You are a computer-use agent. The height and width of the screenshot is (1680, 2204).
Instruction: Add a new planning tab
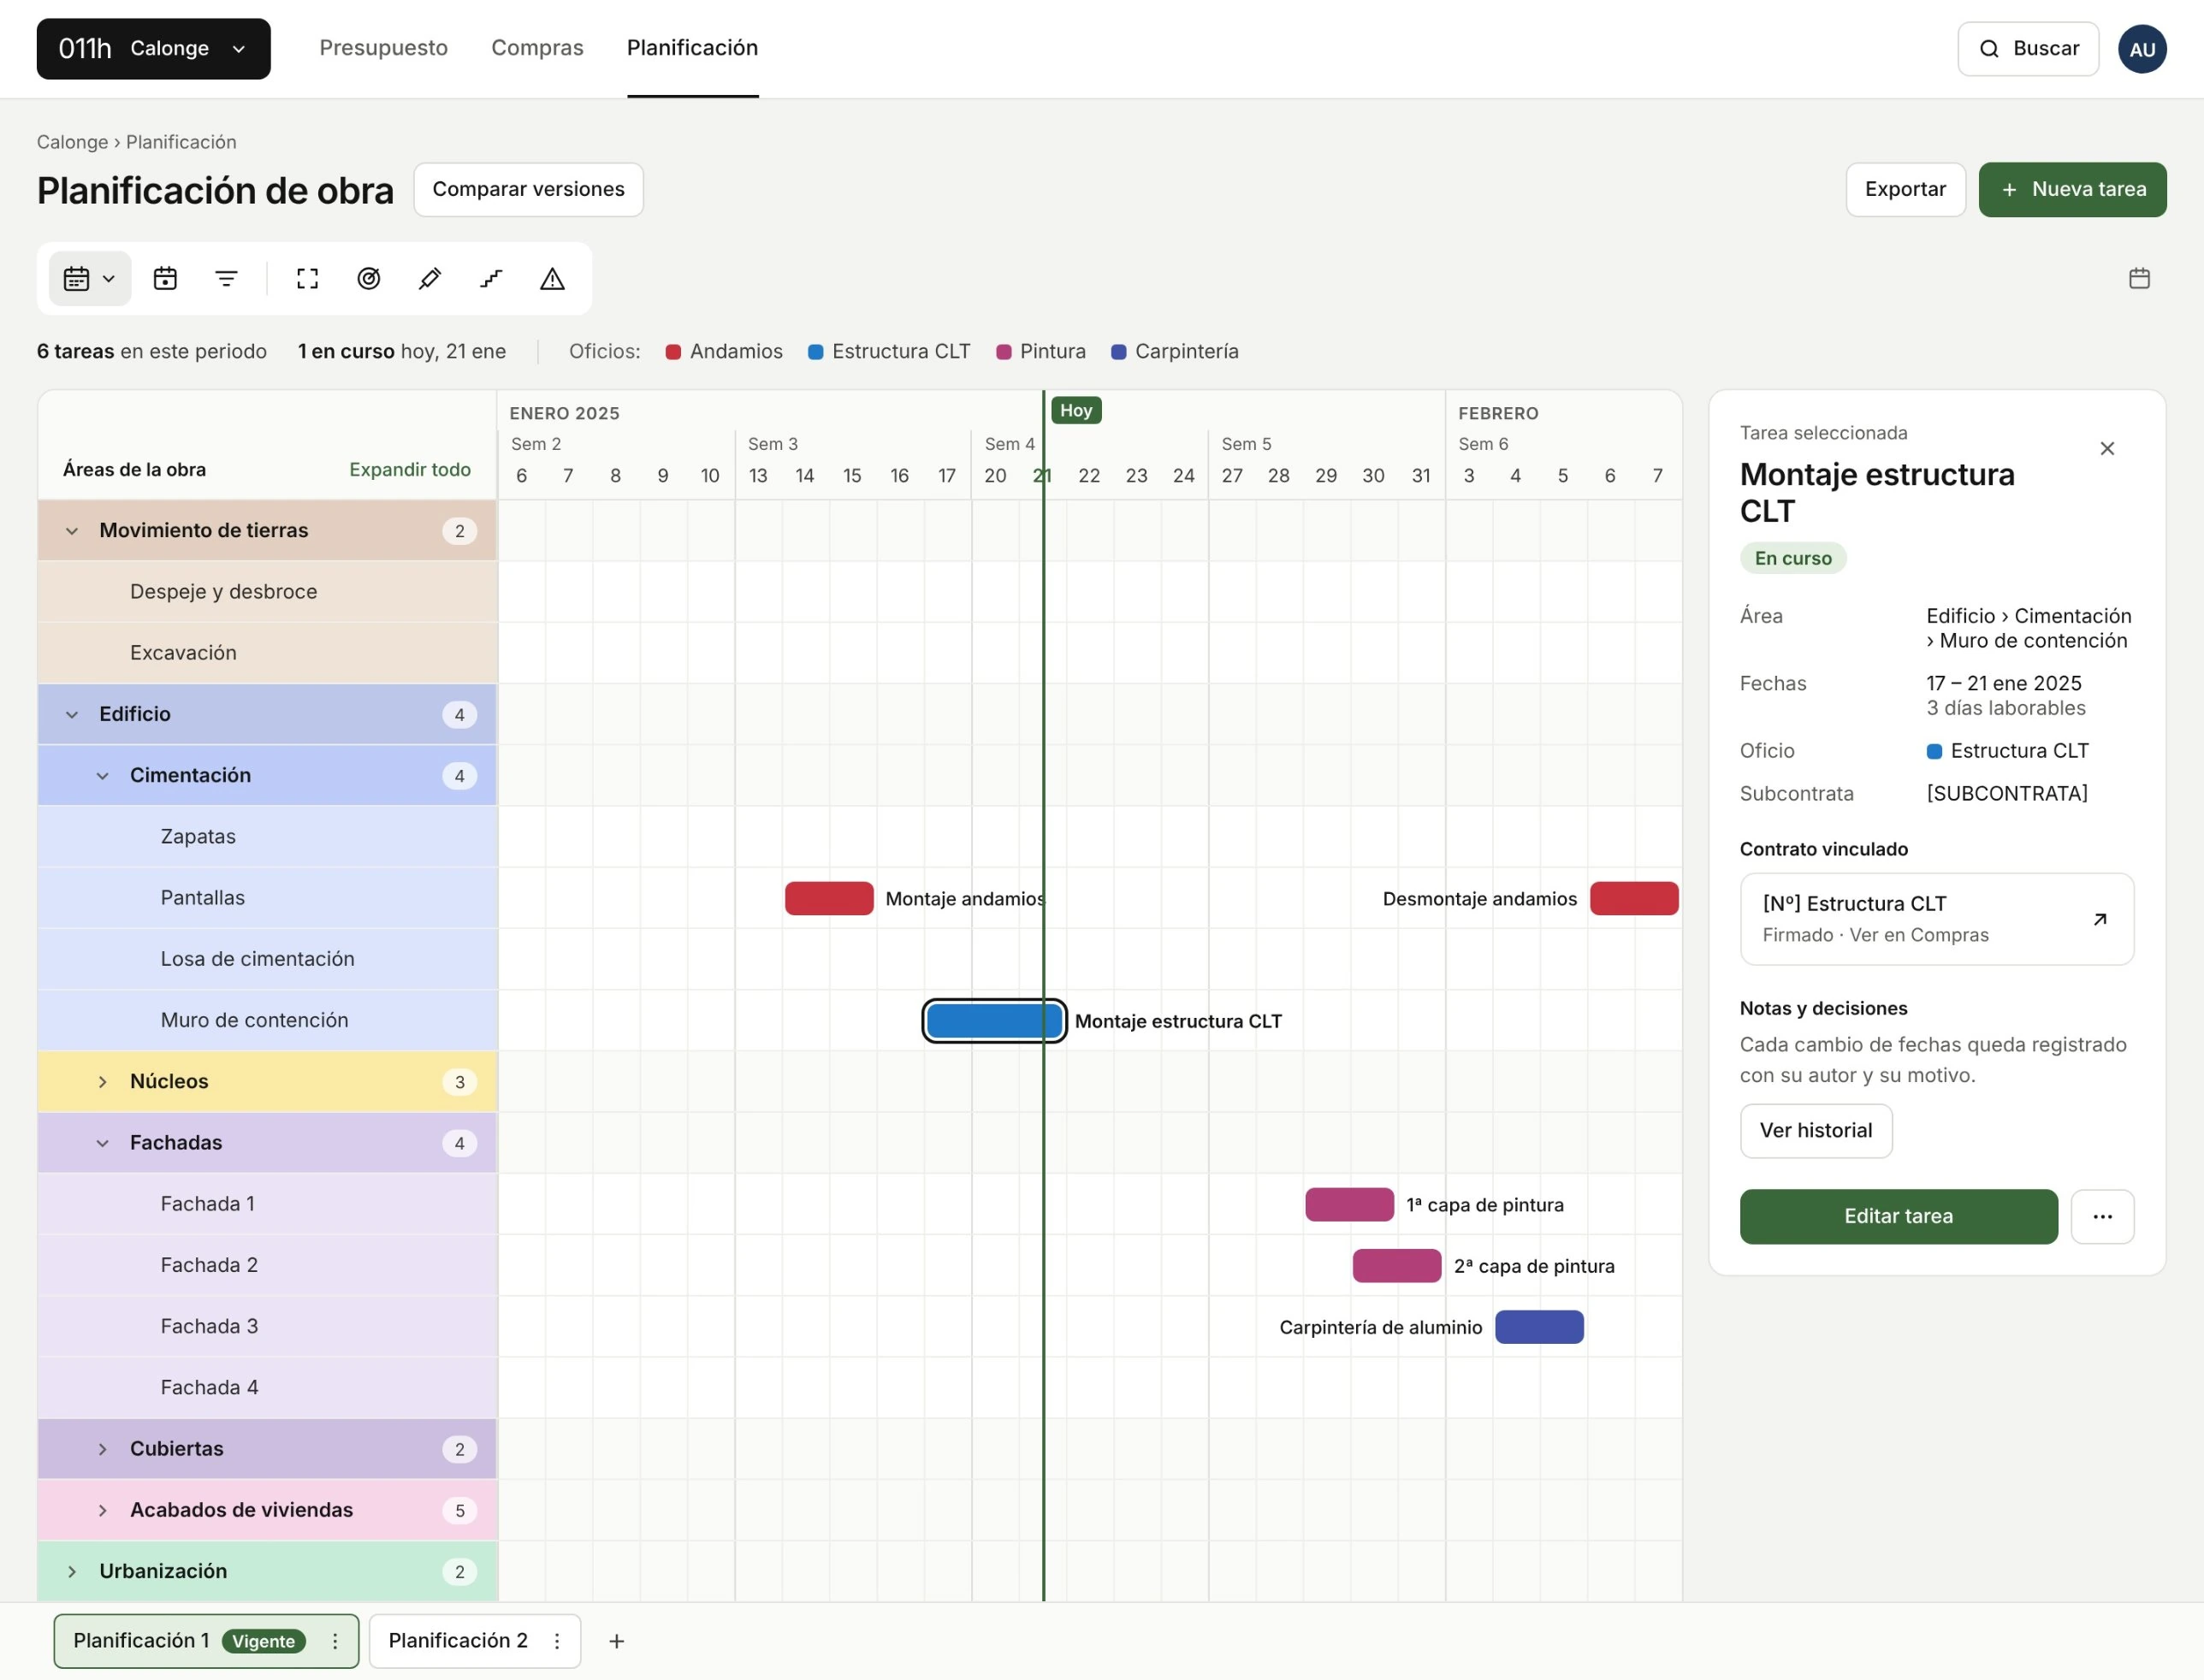(x=617, y=1641)
